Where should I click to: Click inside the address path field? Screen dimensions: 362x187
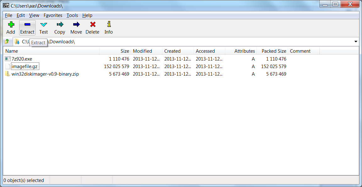click(185, 42)
